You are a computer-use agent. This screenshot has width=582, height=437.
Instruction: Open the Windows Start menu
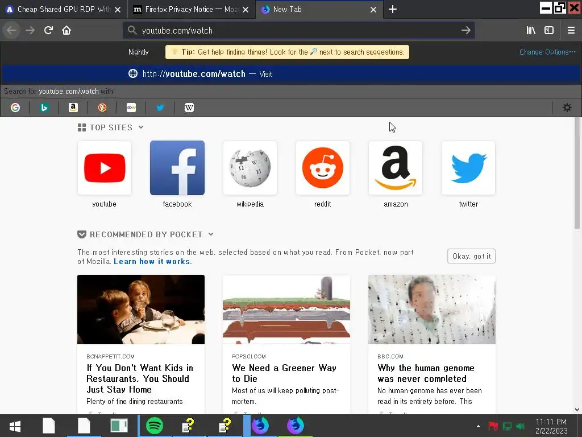15,426
